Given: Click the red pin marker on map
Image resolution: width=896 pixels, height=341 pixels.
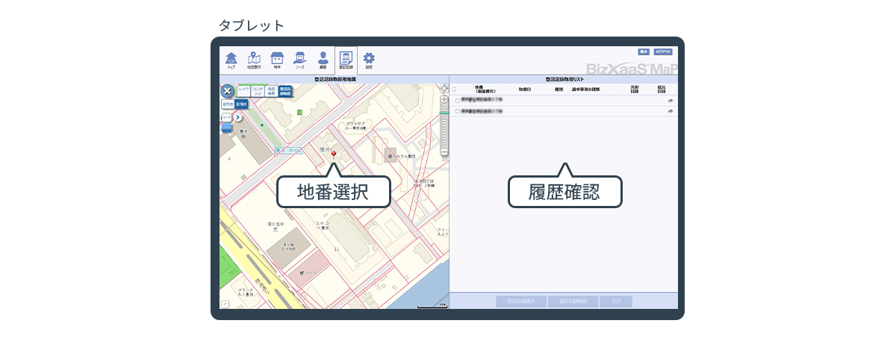Looking at the screenshot, I should pyautogui.click(x=334, y=154).
